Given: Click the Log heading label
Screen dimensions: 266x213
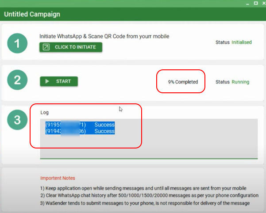Looking at the screenshot, I should pyautogui.click(x=44, y=113).
